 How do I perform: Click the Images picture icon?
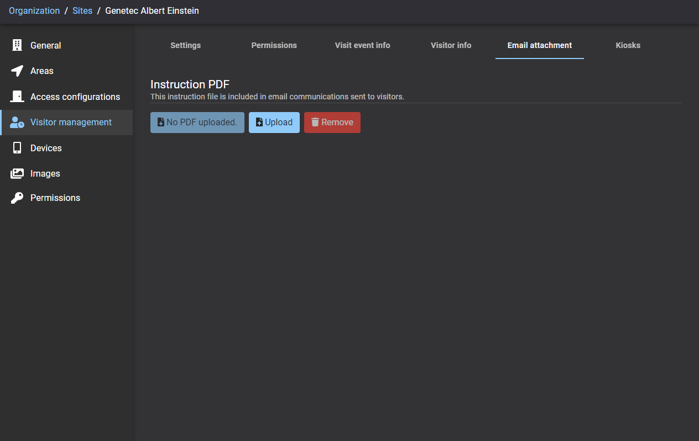coord(17,173)
